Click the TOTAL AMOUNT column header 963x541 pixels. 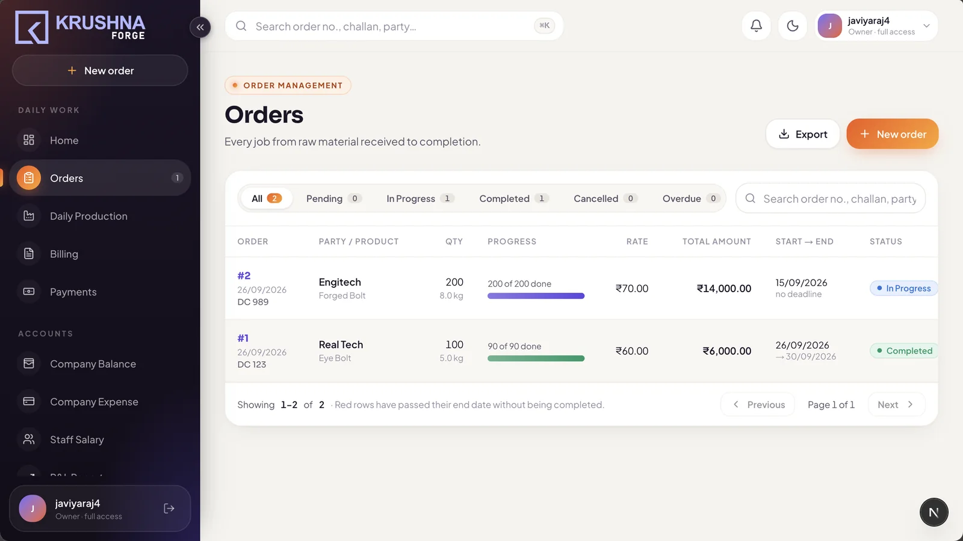pyautogui.click(x=716, y=242)
